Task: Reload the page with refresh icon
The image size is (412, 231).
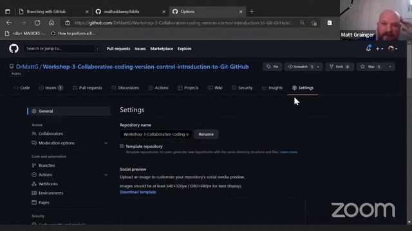Action: 37,23
